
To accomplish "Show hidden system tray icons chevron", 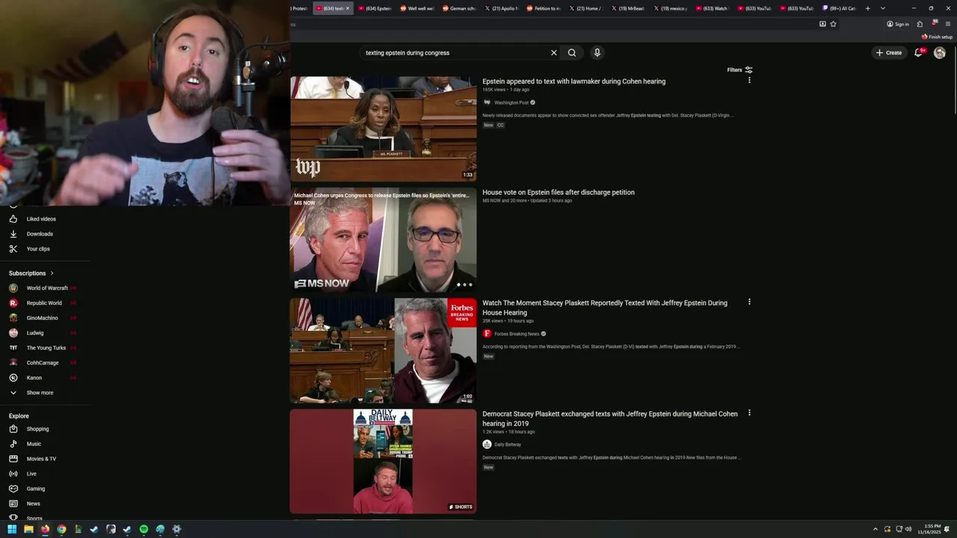I will coord(876,529).
